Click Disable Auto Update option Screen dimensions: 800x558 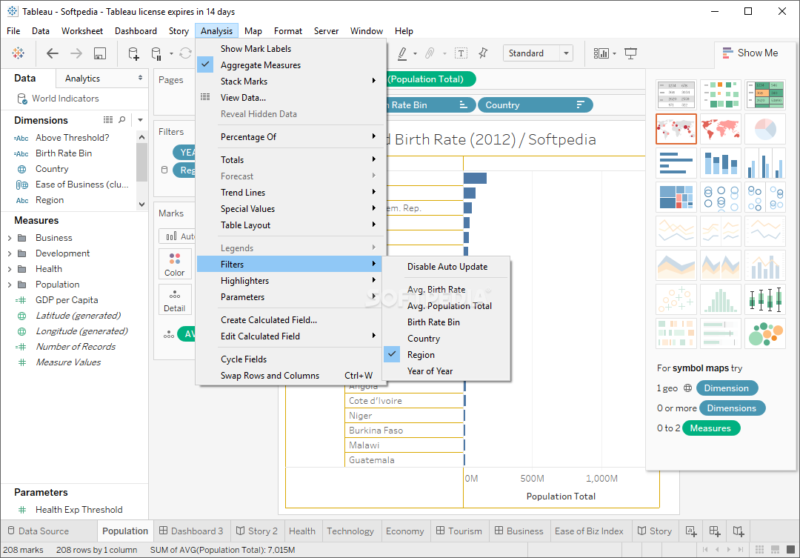coord(447,267)
